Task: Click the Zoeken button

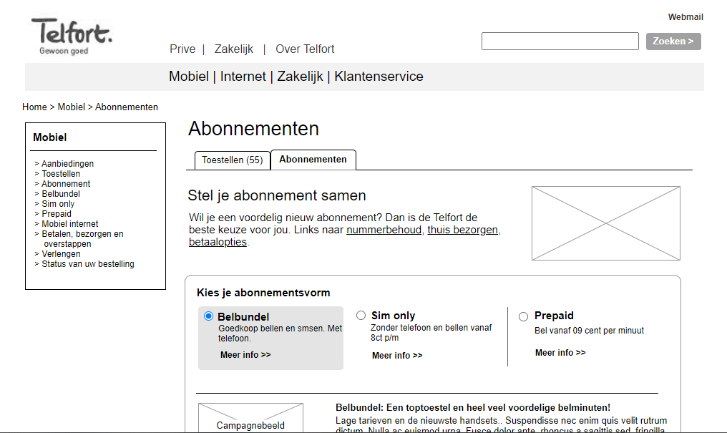Action: 673,42
